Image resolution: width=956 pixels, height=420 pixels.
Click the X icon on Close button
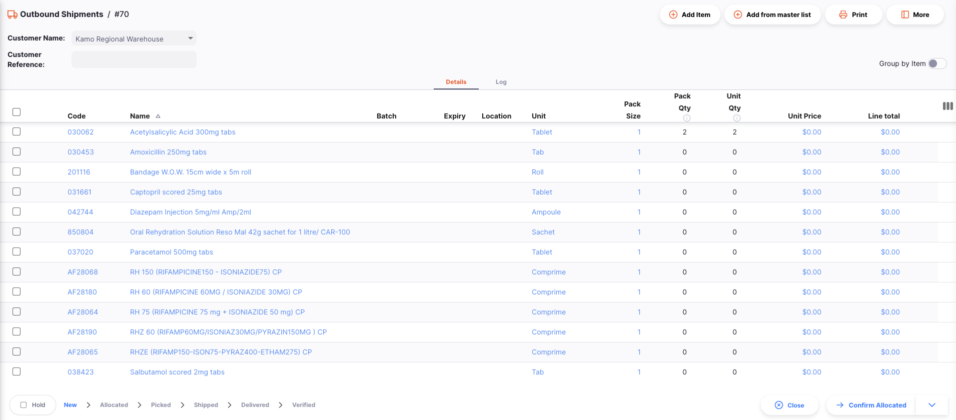pyautogui.click(x=779, y=405)
